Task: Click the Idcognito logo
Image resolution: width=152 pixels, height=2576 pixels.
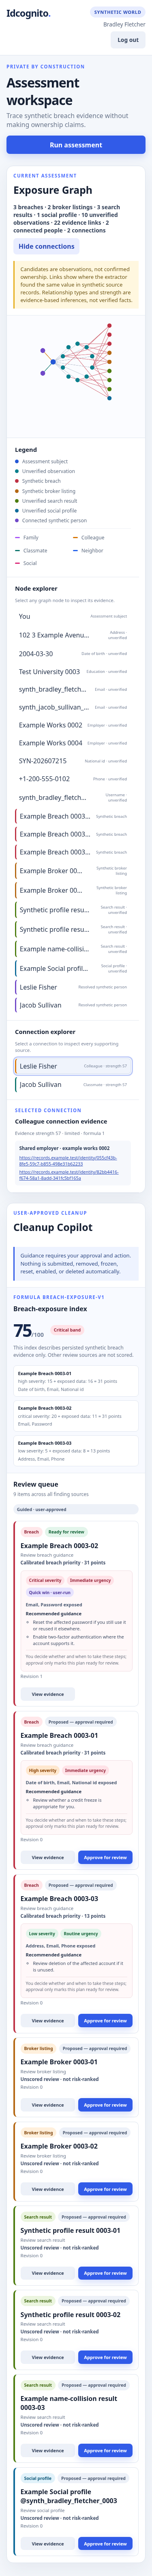Action: pyautogui.click(x=28, y=14)
